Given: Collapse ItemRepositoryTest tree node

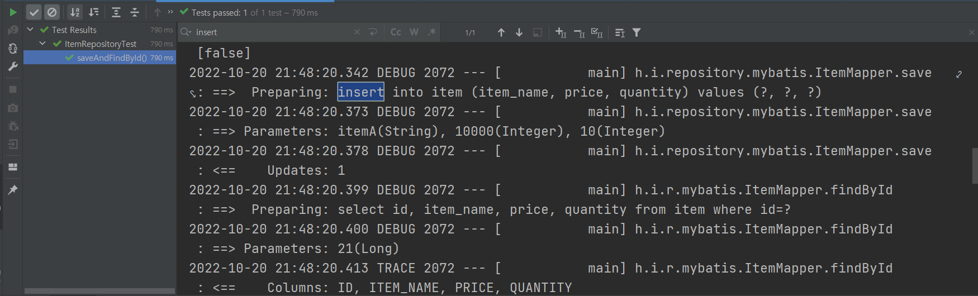Looking at the screenshot, I should point(43,44).
